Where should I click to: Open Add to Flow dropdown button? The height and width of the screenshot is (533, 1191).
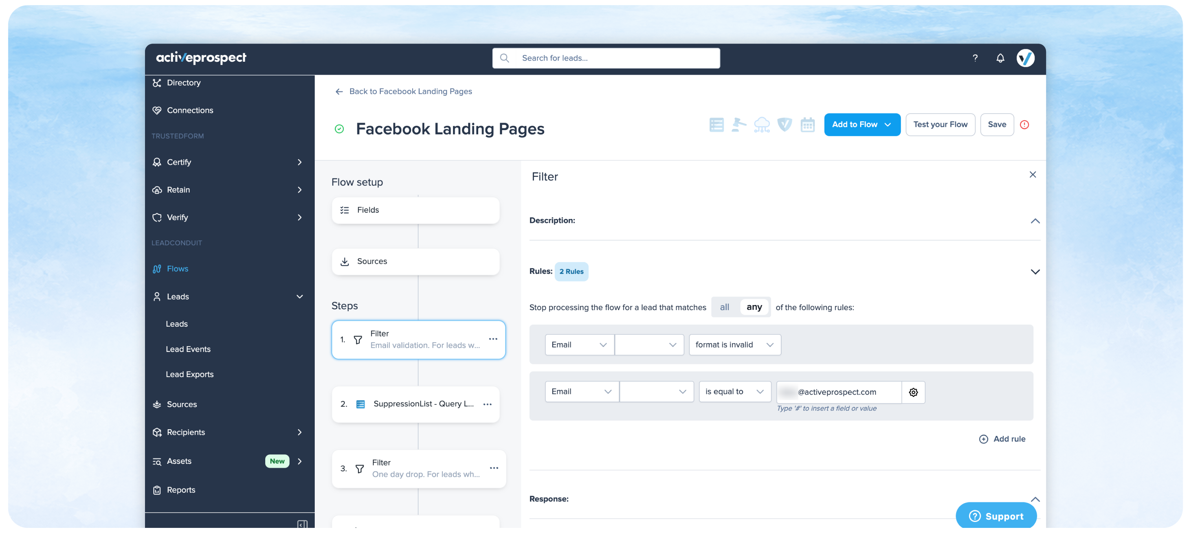click(x=862, y=125)
